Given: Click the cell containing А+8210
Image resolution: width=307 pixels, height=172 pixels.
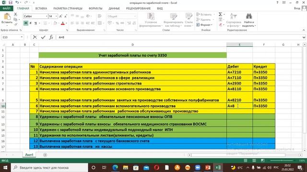Looking at the screenshot, I should click(239, 97).
